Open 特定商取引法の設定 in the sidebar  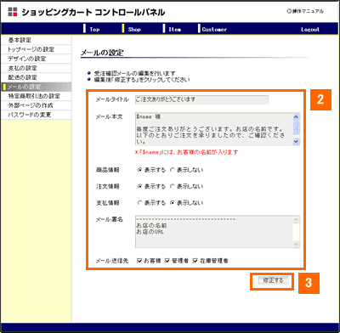pyautogui.click(x=36, y=96)
